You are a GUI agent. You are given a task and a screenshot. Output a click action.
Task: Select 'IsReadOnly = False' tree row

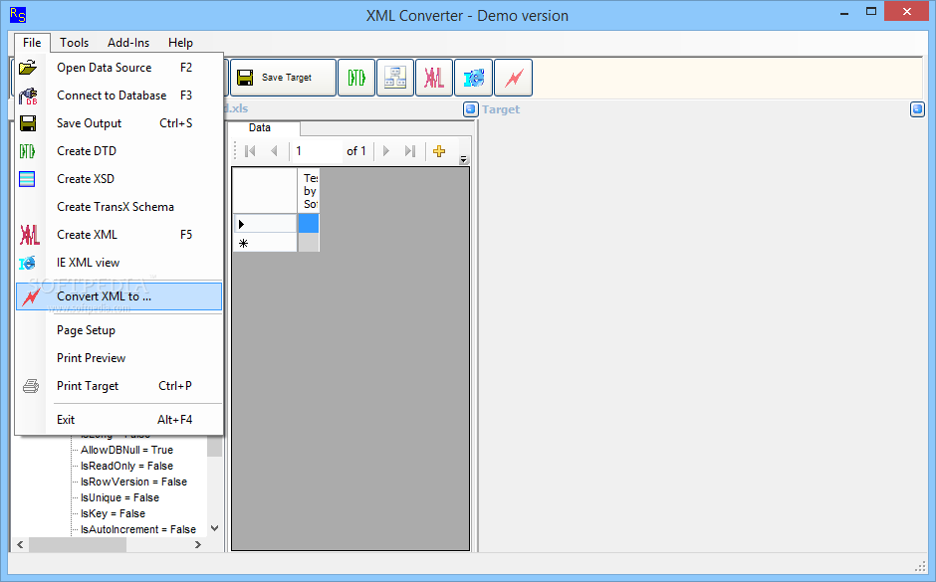126,466
